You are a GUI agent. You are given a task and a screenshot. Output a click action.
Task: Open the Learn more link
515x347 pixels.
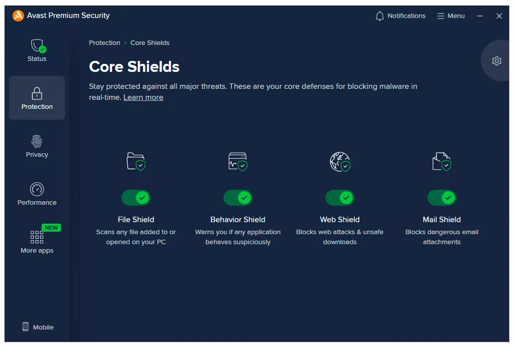143,97
